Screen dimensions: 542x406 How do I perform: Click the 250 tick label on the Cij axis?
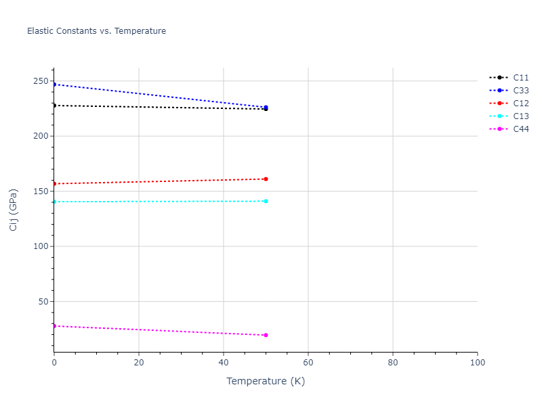pos(40,82)
